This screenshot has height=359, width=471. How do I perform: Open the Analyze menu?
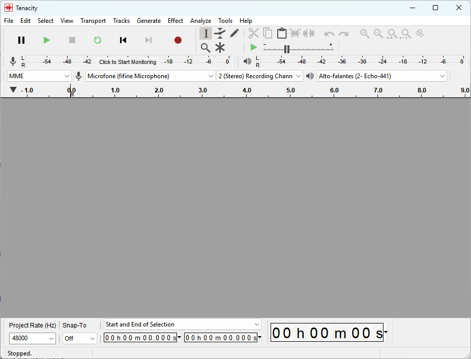(x=200, y=21)
